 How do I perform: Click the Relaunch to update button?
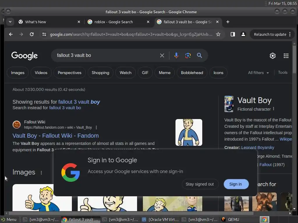coord(270,34)
